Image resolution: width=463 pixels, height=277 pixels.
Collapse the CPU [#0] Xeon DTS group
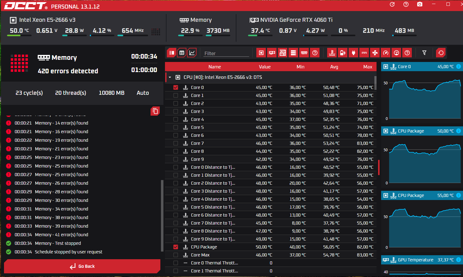click(x=170, y=77)
